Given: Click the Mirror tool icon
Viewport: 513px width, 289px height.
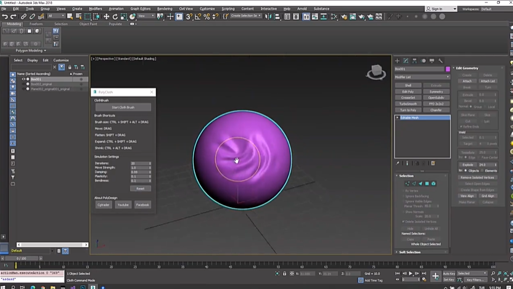Looking at the screenshot, I should pyautogui.click(x=268, y=17).
